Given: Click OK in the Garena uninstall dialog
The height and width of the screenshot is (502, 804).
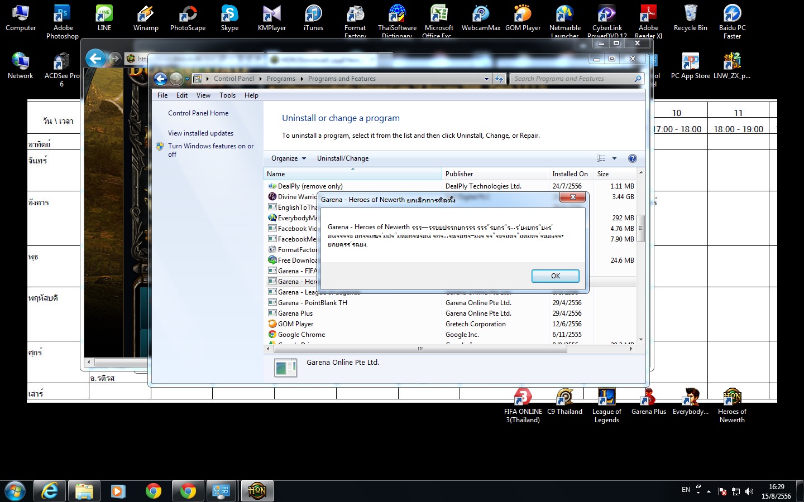Looking at the screenshot, I should coord(555,276).
